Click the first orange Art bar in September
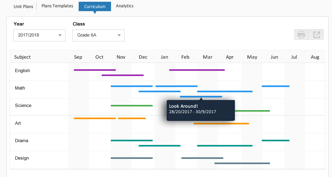This screenshot has height=177, width=332. pyautogui.click(x=95, y=118)
